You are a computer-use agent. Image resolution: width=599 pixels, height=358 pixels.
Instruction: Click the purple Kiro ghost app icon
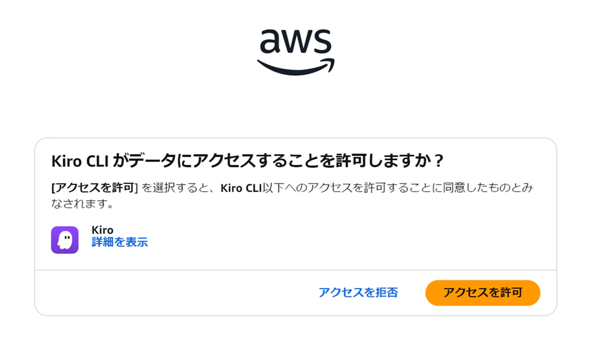pyautogui.click(x=65, y=240)
